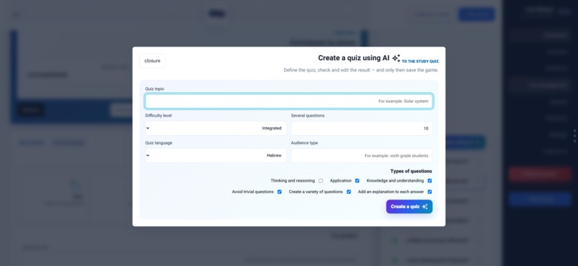Click the Audience type input field
578x266 pixels.
(361, 155)
